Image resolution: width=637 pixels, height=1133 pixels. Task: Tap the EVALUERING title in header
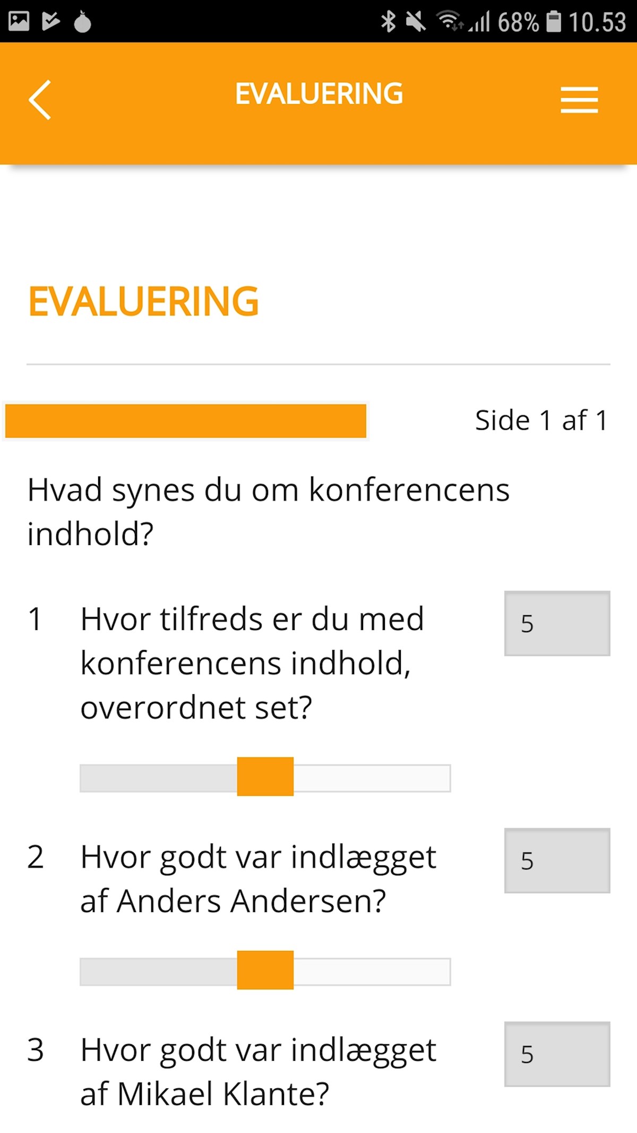[x=319, y=93]
